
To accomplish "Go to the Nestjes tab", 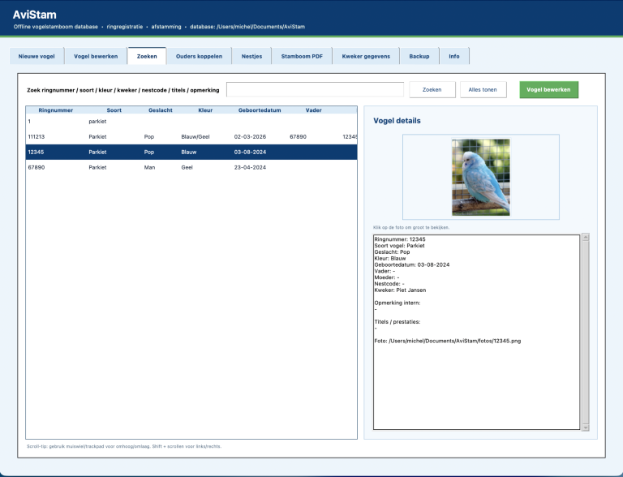I will pos(252,56).
